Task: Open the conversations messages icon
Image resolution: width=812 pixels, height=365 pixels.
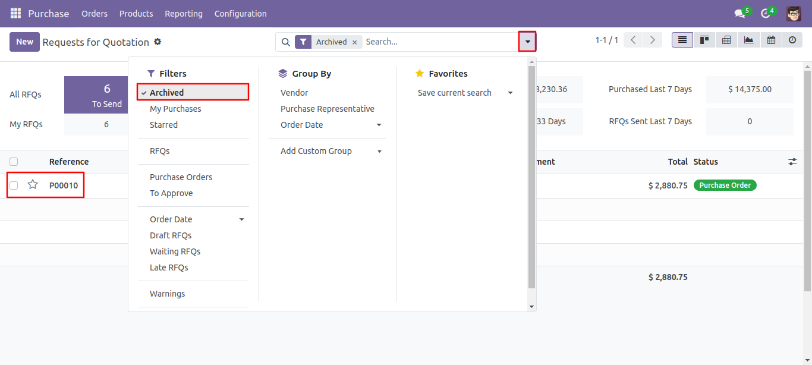Action: click(x=739, y=13)
